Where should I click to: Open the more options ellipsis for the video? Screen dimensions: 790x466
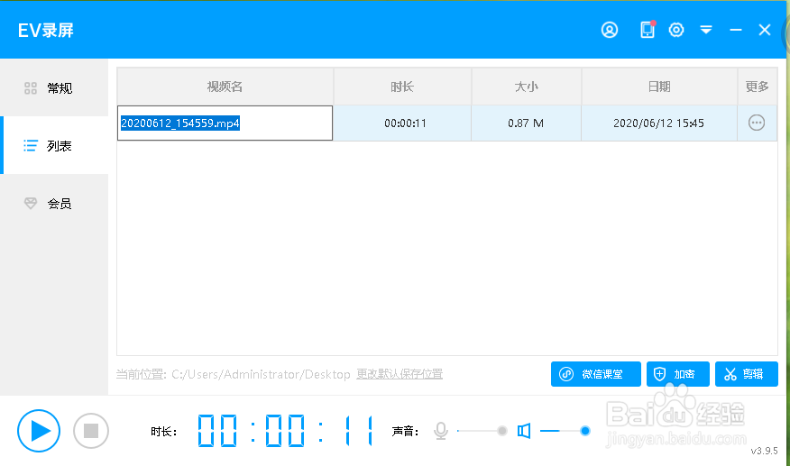(757, 123)
